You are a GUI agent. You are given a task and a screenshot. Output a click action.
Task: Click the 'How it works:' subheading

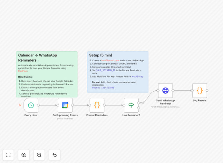[x=25, y=77]
